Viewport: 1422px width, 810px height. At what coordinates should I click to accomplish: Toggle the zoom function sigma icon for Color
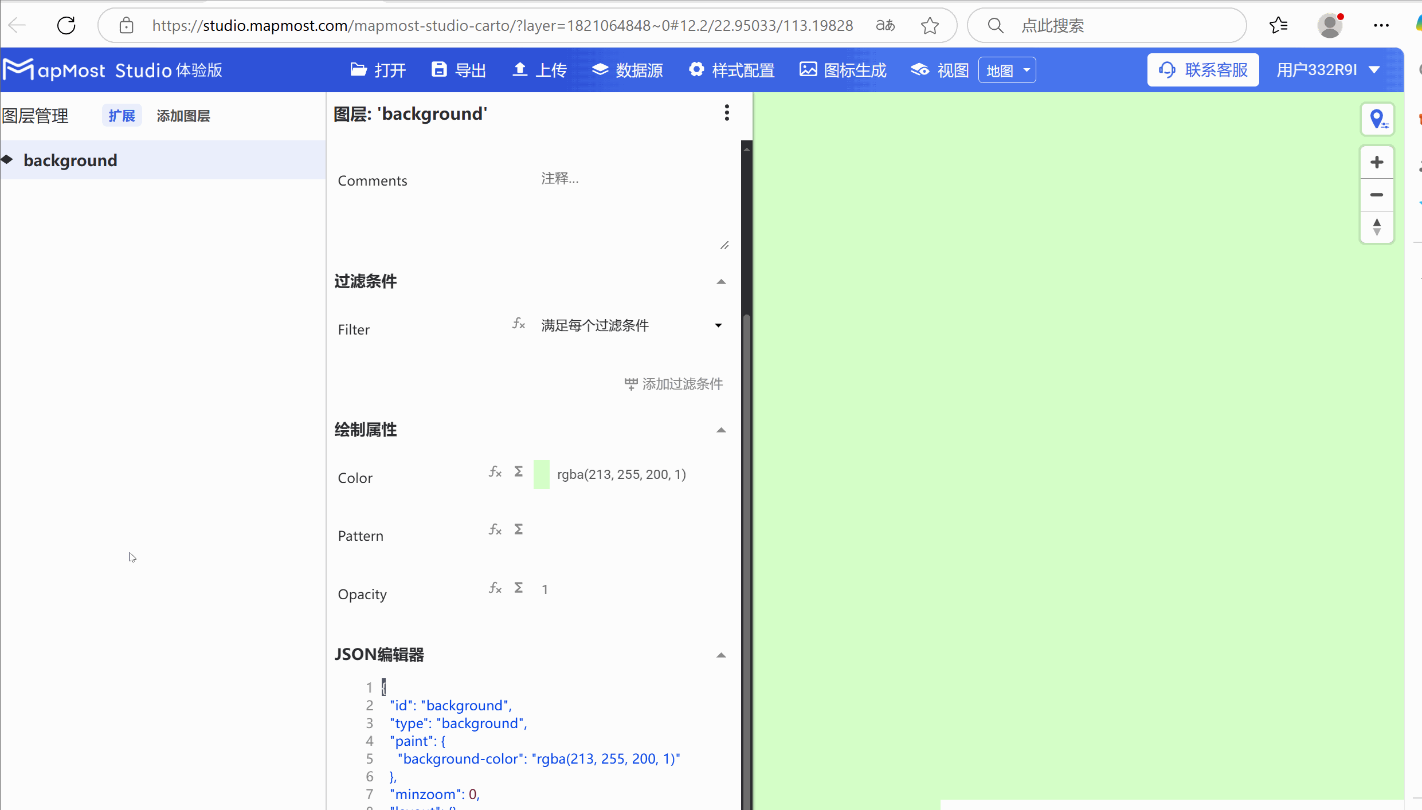pyautogui.click(x=518, y=471)
